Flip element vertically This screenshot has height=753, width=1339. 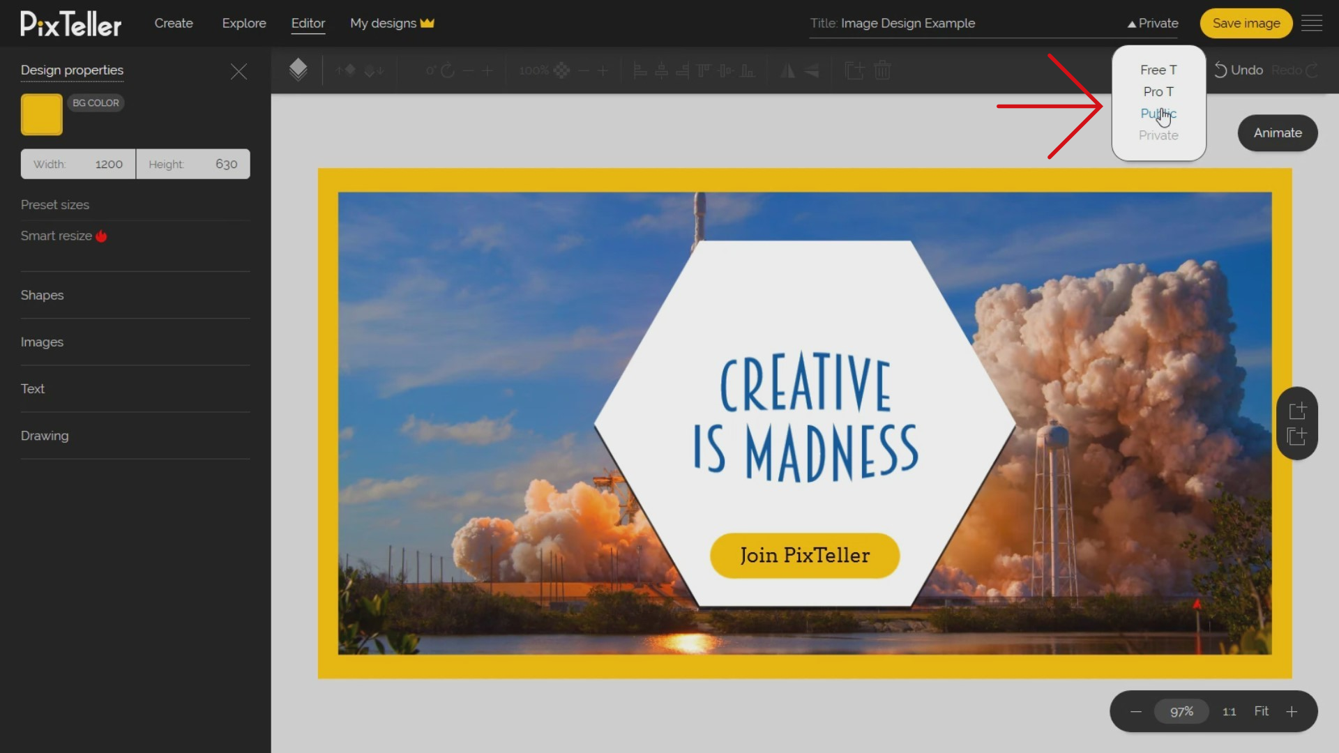(x=811, y=70)
